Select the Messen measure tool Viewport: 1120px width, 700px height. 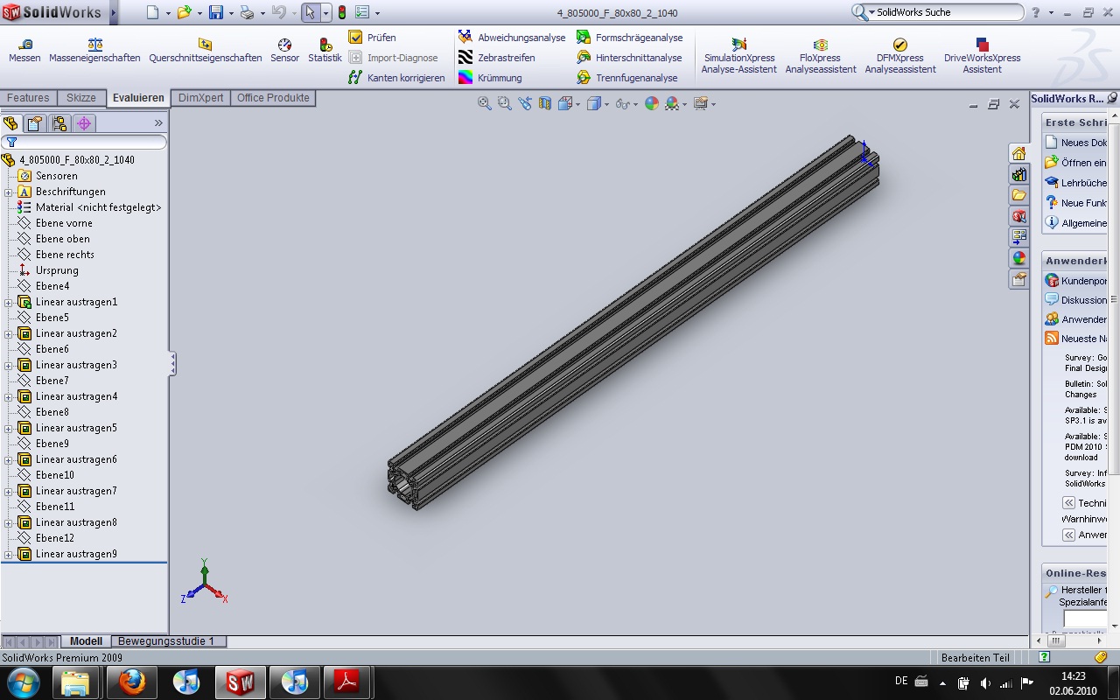pyautogui.click(x=24, y=51)
